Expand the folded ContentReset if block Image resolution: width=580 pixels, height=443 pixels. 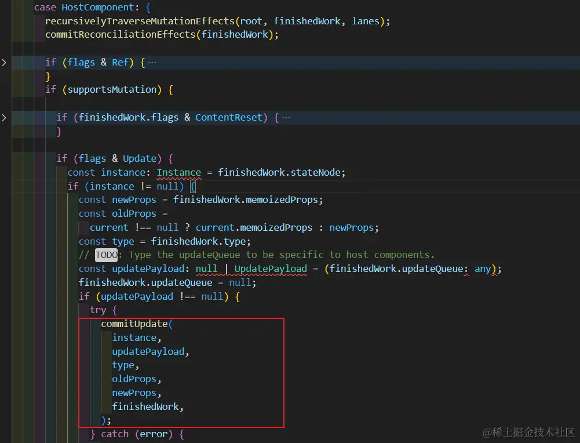pos(4,118)
